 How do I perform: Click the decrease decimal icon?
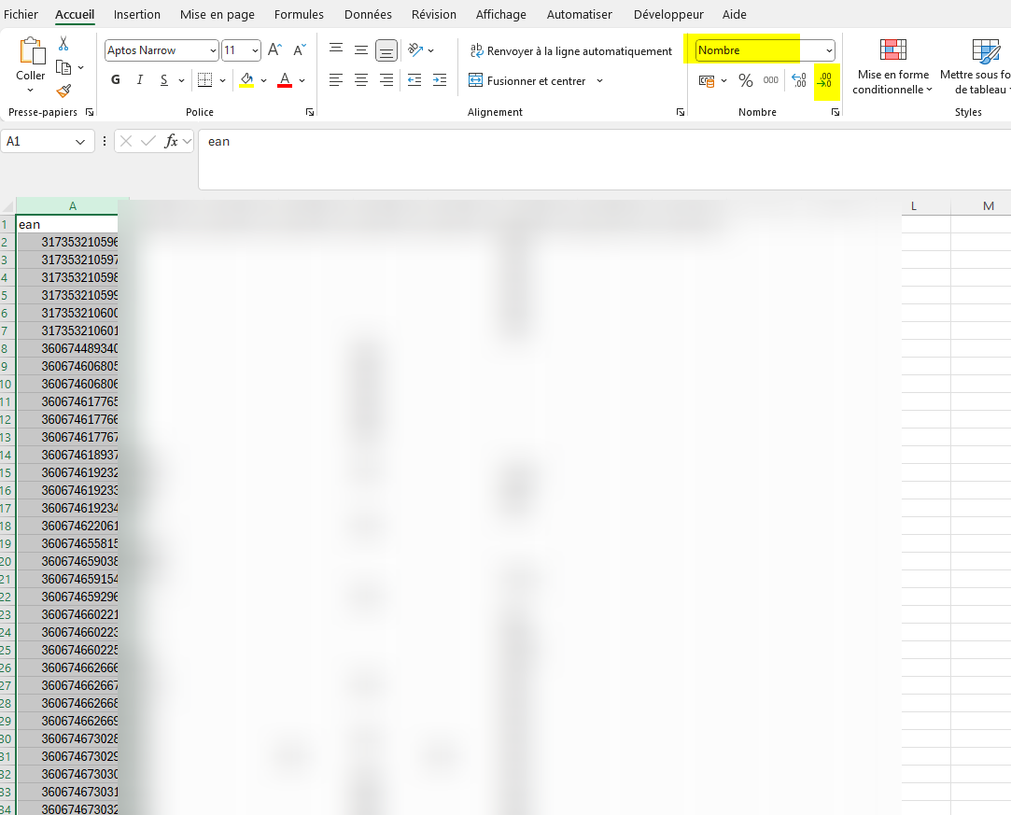(x=826, y=80)
